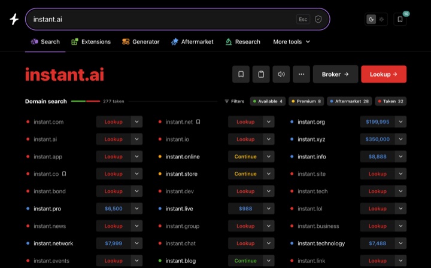The image size is (431, 268).
Task: Switch to light mode sun toggle
Action: pos(381,19)
